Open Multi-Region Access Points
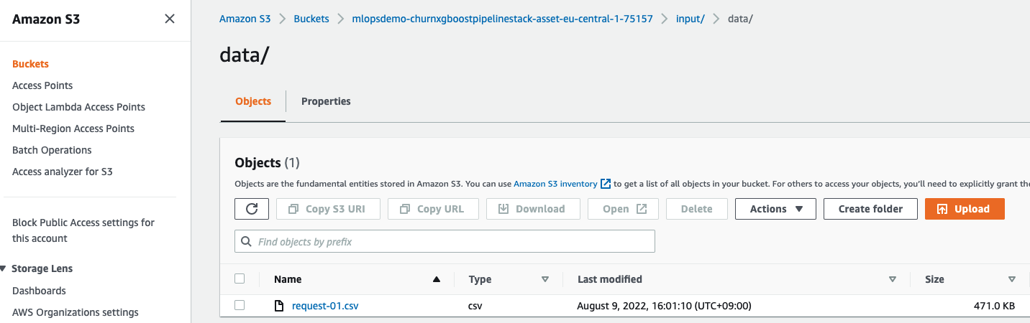The width and height of the screenshot is (1030, 323). tap(73, 128)
